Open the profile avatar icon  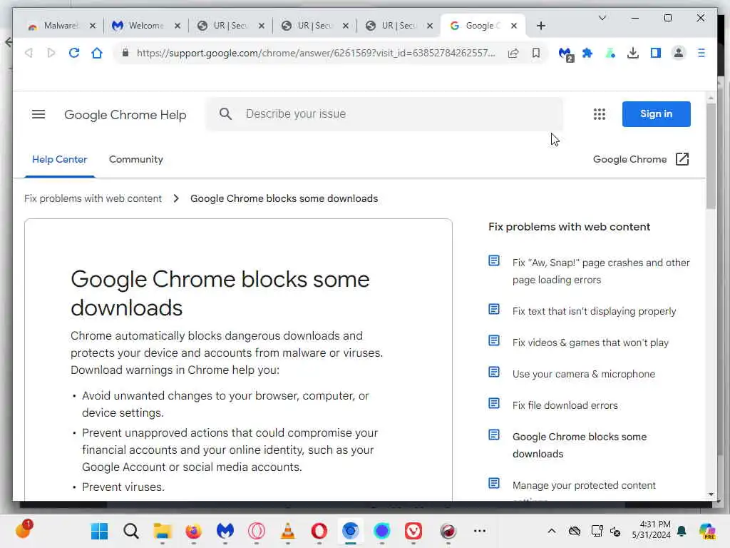coord(679,53)
